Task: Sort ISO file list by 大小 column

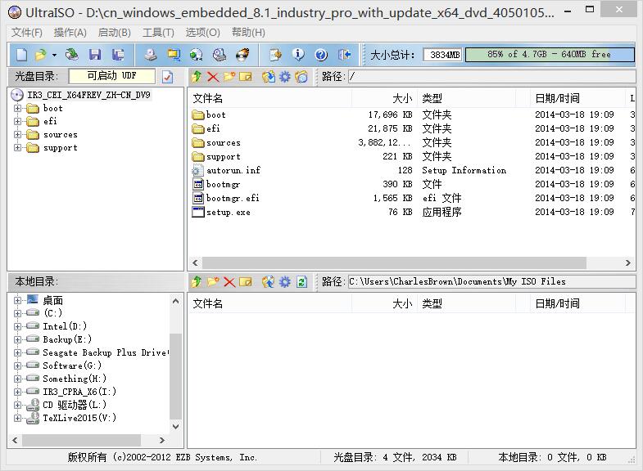Action: tap(385, 98)
